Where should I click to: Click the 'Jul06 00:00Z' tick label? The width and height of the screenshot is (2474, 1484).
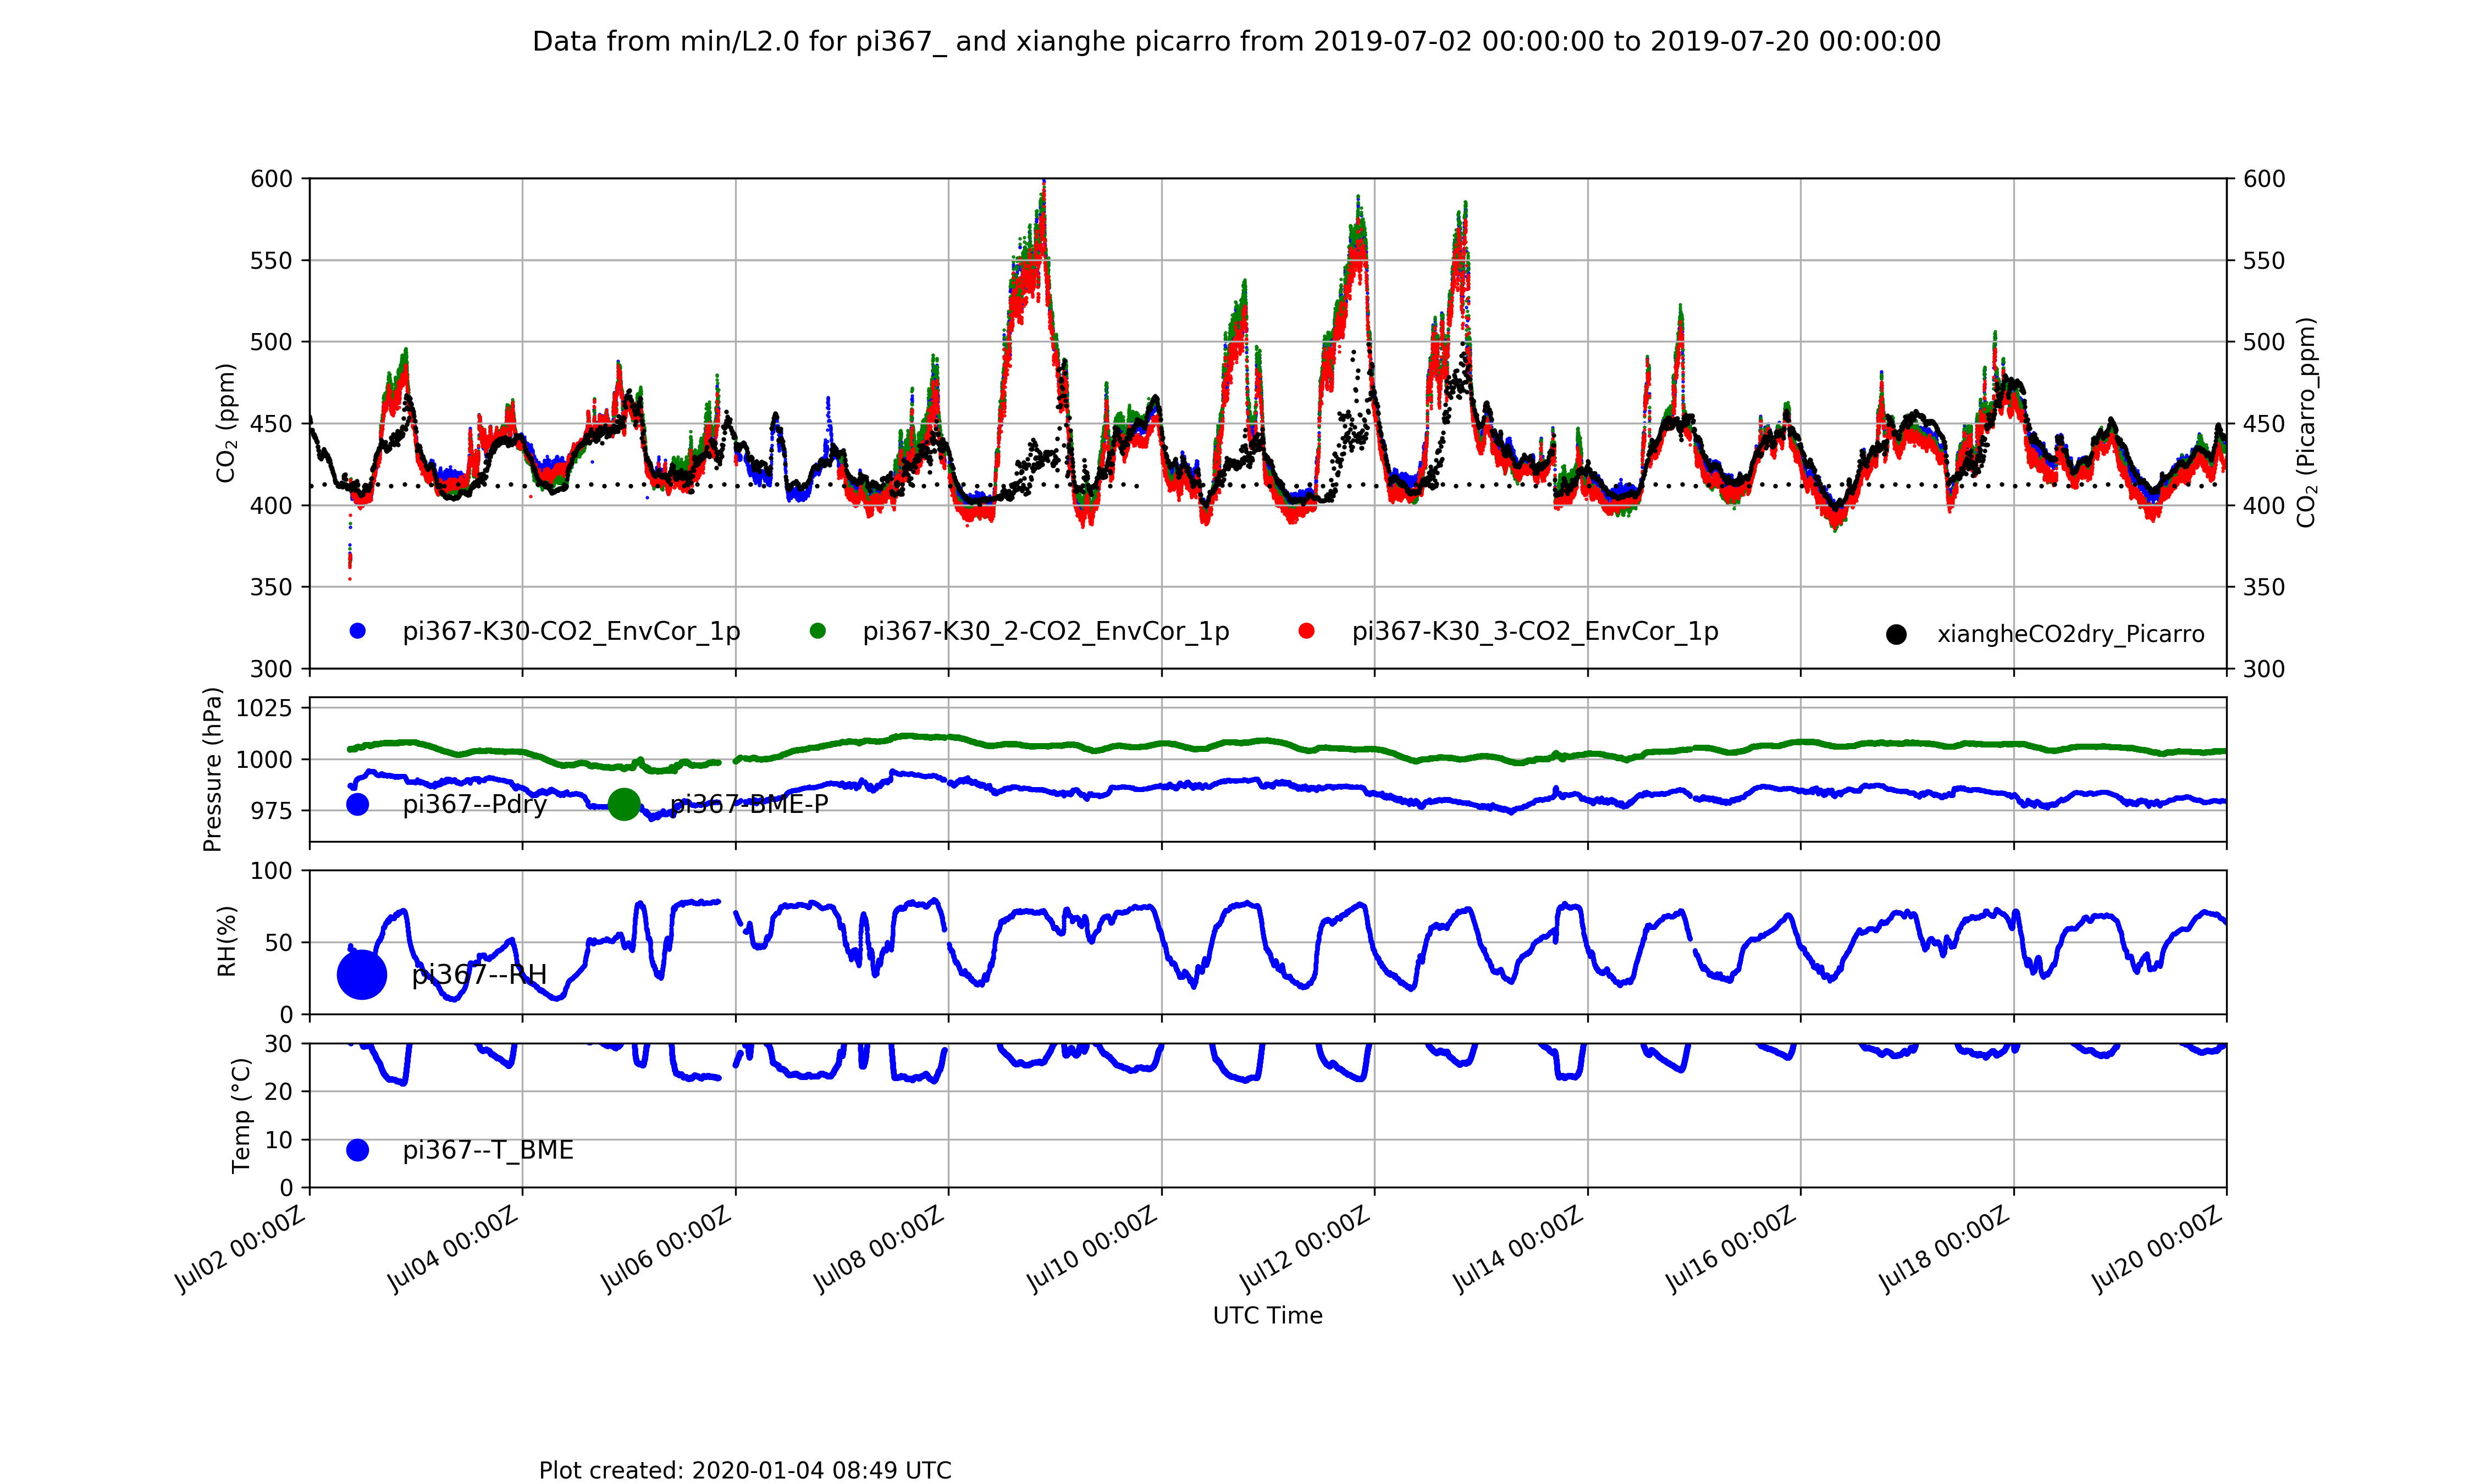pos(666,1250)
